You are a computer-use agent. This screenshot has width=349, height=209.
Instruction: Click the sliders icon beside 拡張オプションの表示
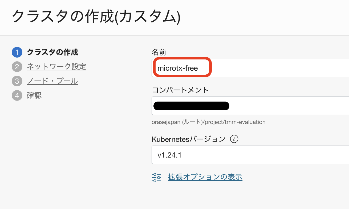pos(157,177)
